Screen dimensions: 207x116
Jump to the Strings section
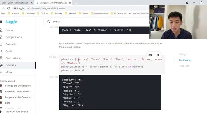click(x=183, y=54)
